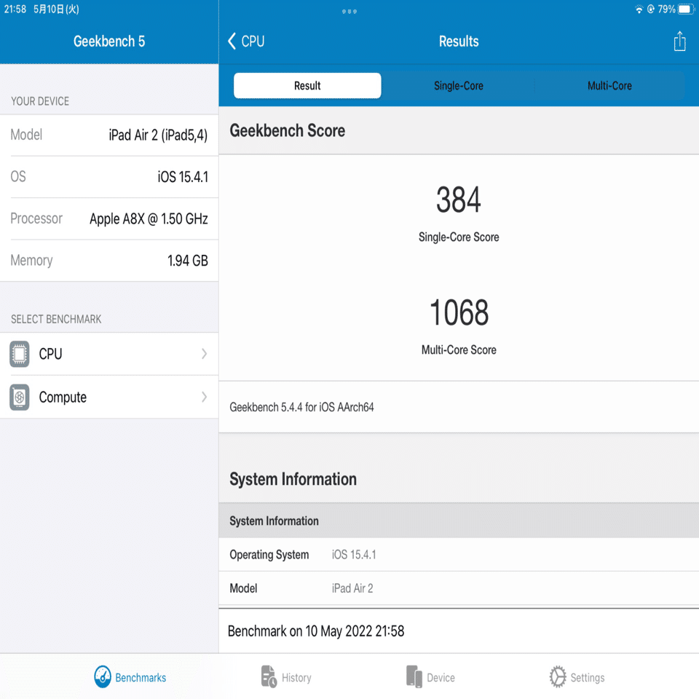Tap "Apple A8X @ 1.50 GHz" processor value
This screenshot has height=699, width=699.
point(149,219)
